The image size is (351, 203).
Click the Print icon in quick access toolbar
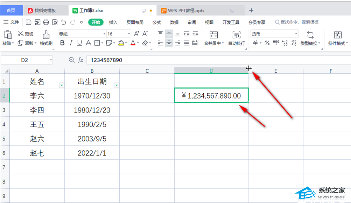46,22
